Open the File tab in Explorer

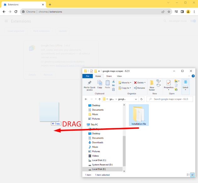pyautogui.click(x=87, y=76)
